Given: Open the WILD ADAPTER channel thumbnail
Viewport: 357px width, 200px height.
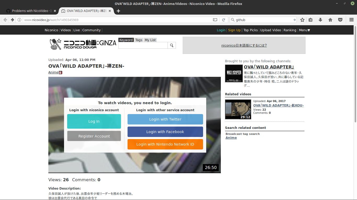Looking at the screenshot, I should tap(234, 73).
